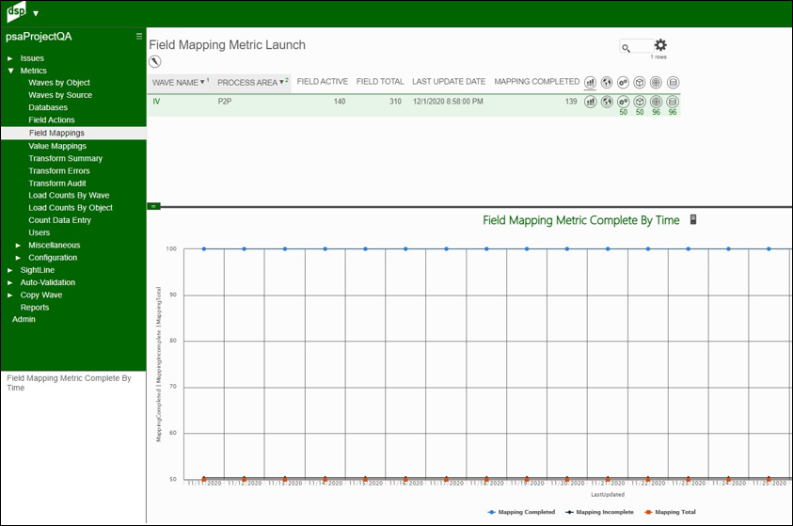
Task: Click the chart export icon beside chart title
Action: (693, 219)
